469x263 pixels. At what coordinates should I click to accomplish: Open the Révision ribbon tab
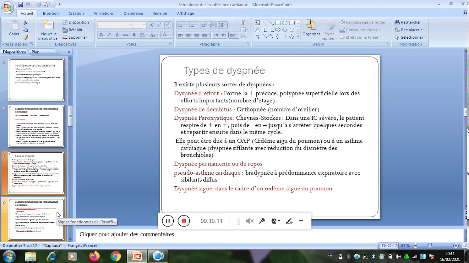click(160, 14)
